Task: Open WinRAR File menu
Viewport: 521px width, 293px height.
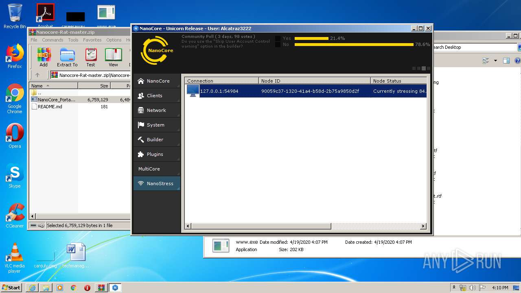Action: 34,40
